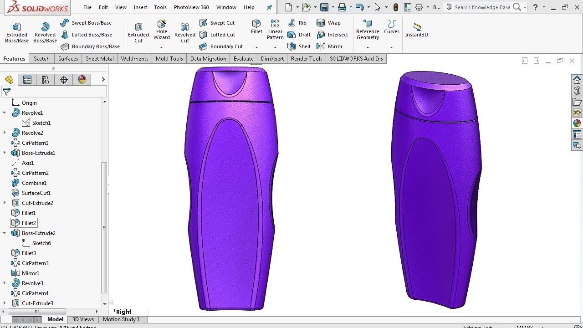Viewport: 583px width, 328px height.
Task: Select the Fillet tool
Action: coord(256,27)
